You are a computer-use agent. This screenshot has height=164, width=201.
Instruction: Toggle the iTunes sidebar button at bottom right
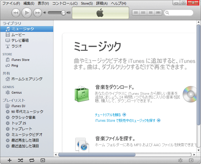(x=191, y=160)
